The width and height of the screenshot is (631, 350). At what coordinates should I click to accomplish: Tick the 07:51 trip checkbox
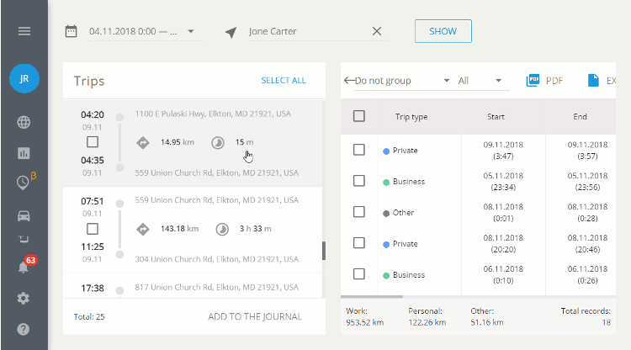pos(93,229)
